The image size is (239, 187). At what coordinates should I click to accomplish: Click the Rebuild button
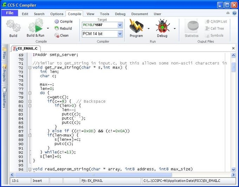pos(63,28)
